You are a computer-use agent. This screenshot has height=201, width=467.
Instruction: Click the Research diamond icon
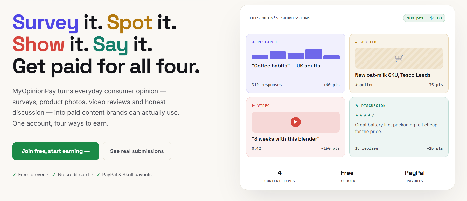[x=253, y=42]
